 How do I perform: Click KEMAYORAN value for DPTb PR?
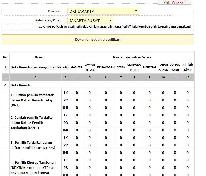point(106,123)
